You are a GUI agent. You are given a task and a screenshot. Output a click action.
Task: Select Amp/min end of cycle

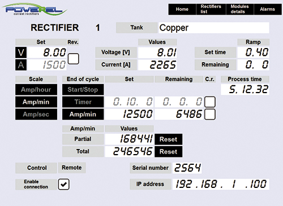83,114
